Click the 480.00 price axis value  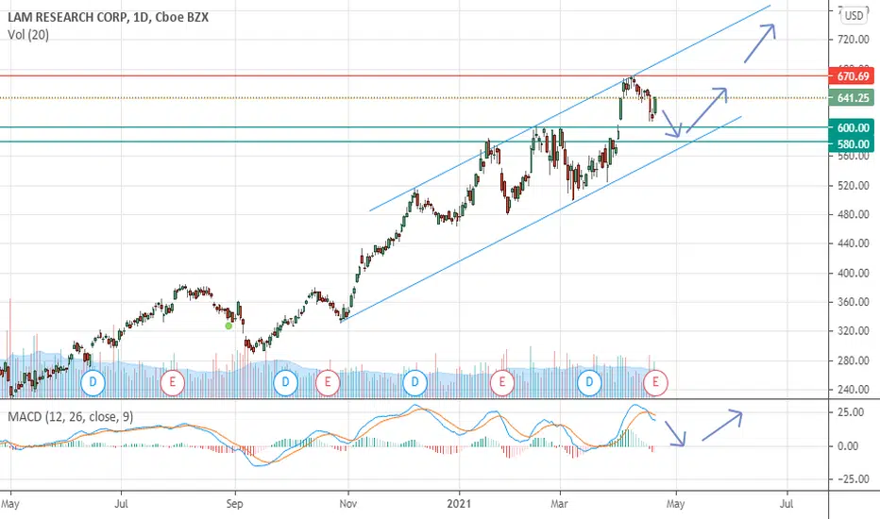(854, 214)
